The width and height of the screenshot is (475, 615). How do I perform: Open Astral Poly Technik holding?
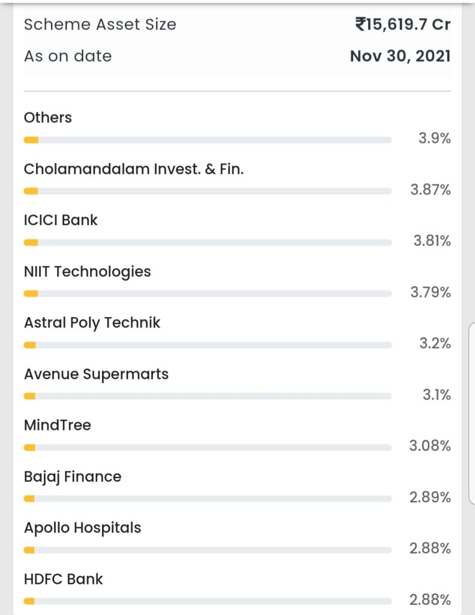click(x=237, y=334)
